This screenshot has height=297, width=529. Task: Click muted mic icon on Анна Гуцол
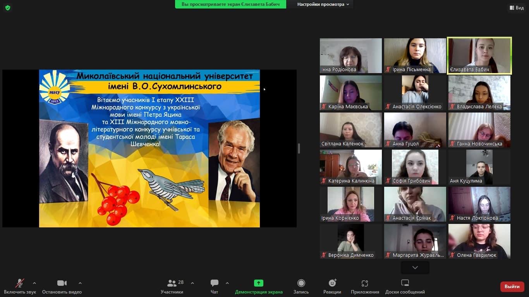[388, 144]
